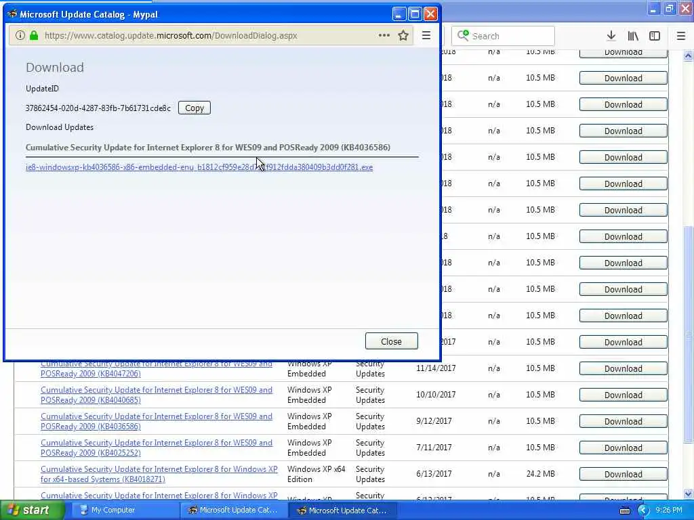694x520 pixels.
Task: Download the update dated 9/12/2017
Action: (x=624, y=421)
